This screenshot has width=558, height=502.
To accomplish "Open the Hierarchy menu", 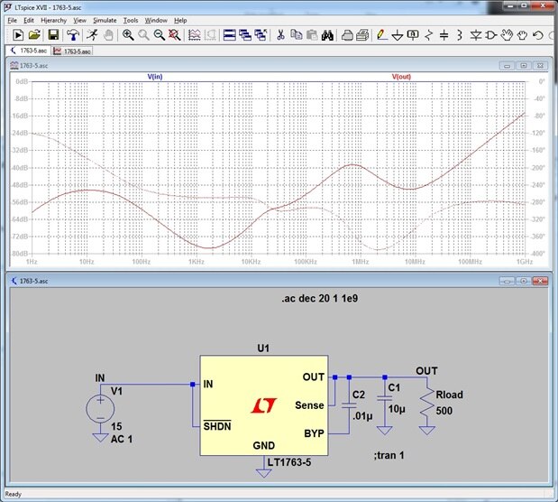I will coord(53,19).
